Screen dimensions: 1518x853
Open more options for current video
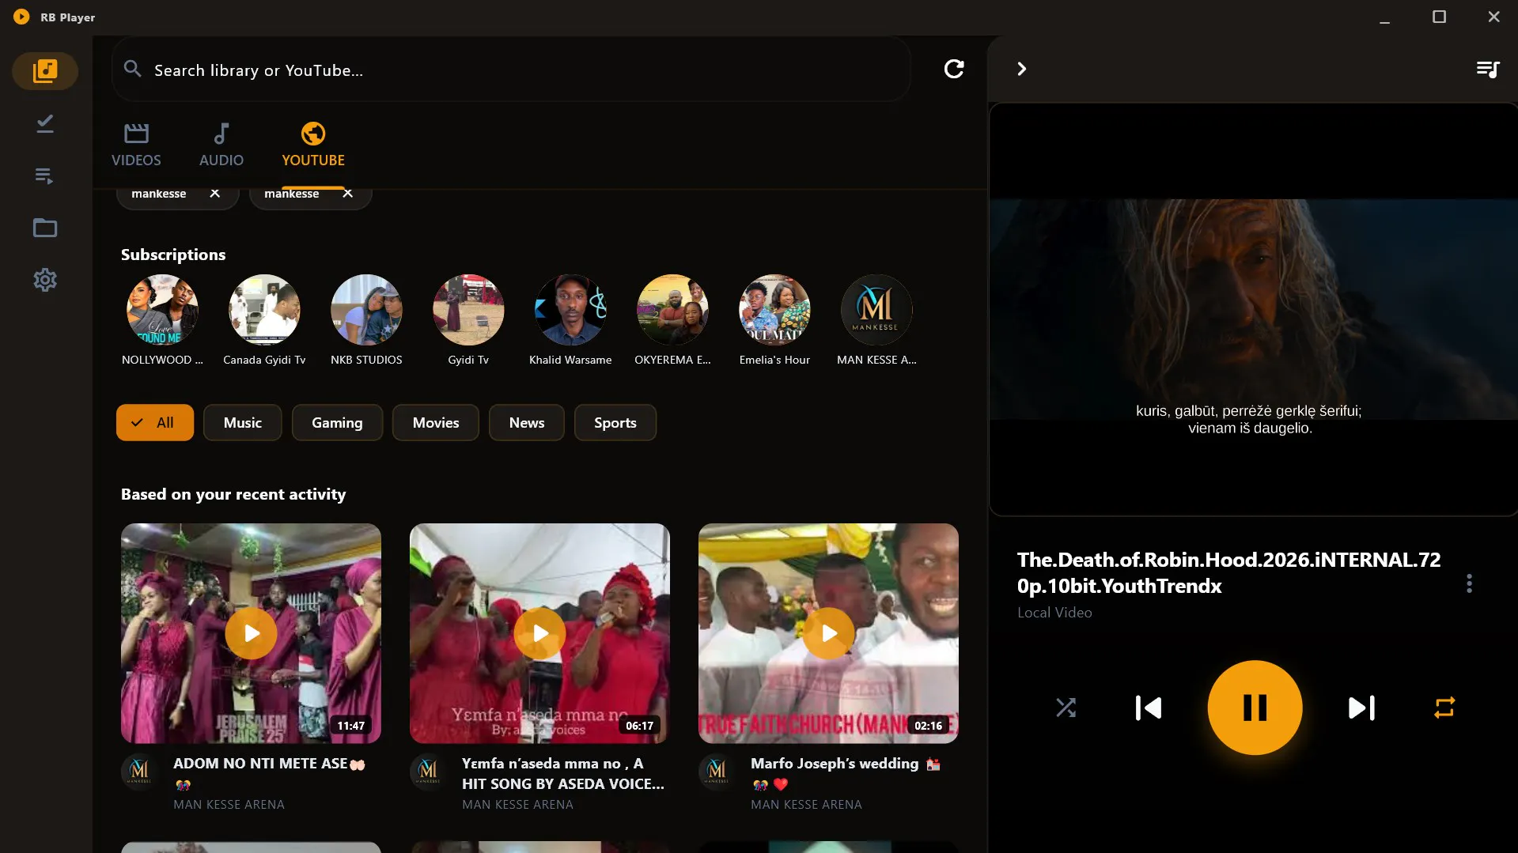tap(1469, 583)
